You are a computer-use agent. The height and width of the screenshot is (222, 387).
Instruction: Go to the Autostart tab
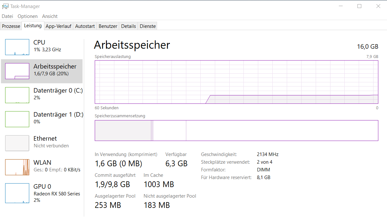click(x=85, y=26)
